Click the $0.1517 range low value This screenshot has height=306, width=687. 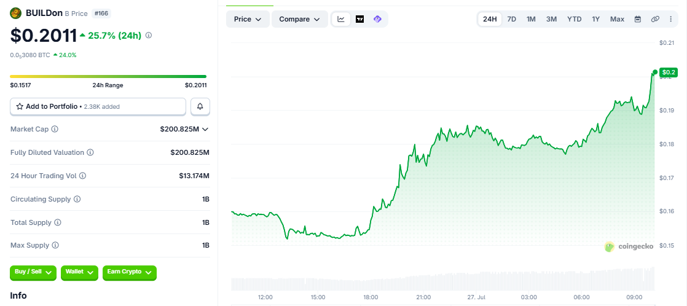pyautogui.click(x=21, y=85)
